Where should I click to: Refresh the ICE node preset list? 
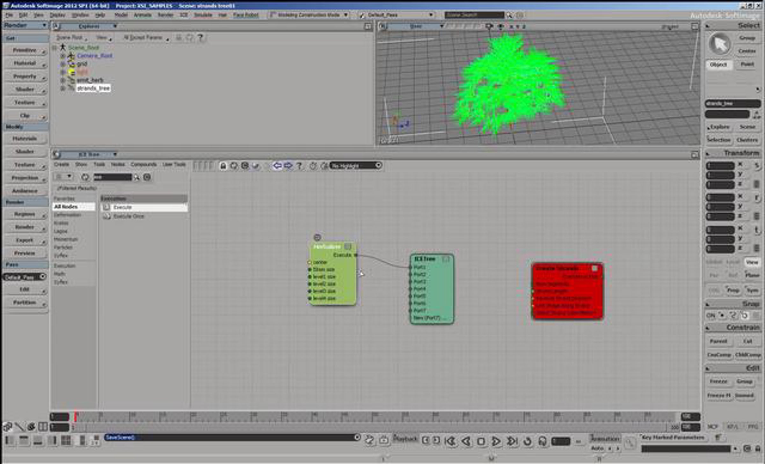click(85, 177)
